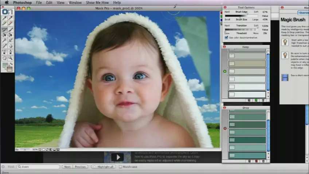Viewport: 309px width, 174px height.
Task: Toggle the Highlight all button
Action: coord(103,167)
